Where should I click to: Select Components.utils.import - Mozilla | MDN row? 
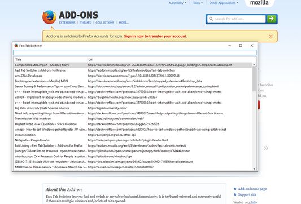(133, 65)
